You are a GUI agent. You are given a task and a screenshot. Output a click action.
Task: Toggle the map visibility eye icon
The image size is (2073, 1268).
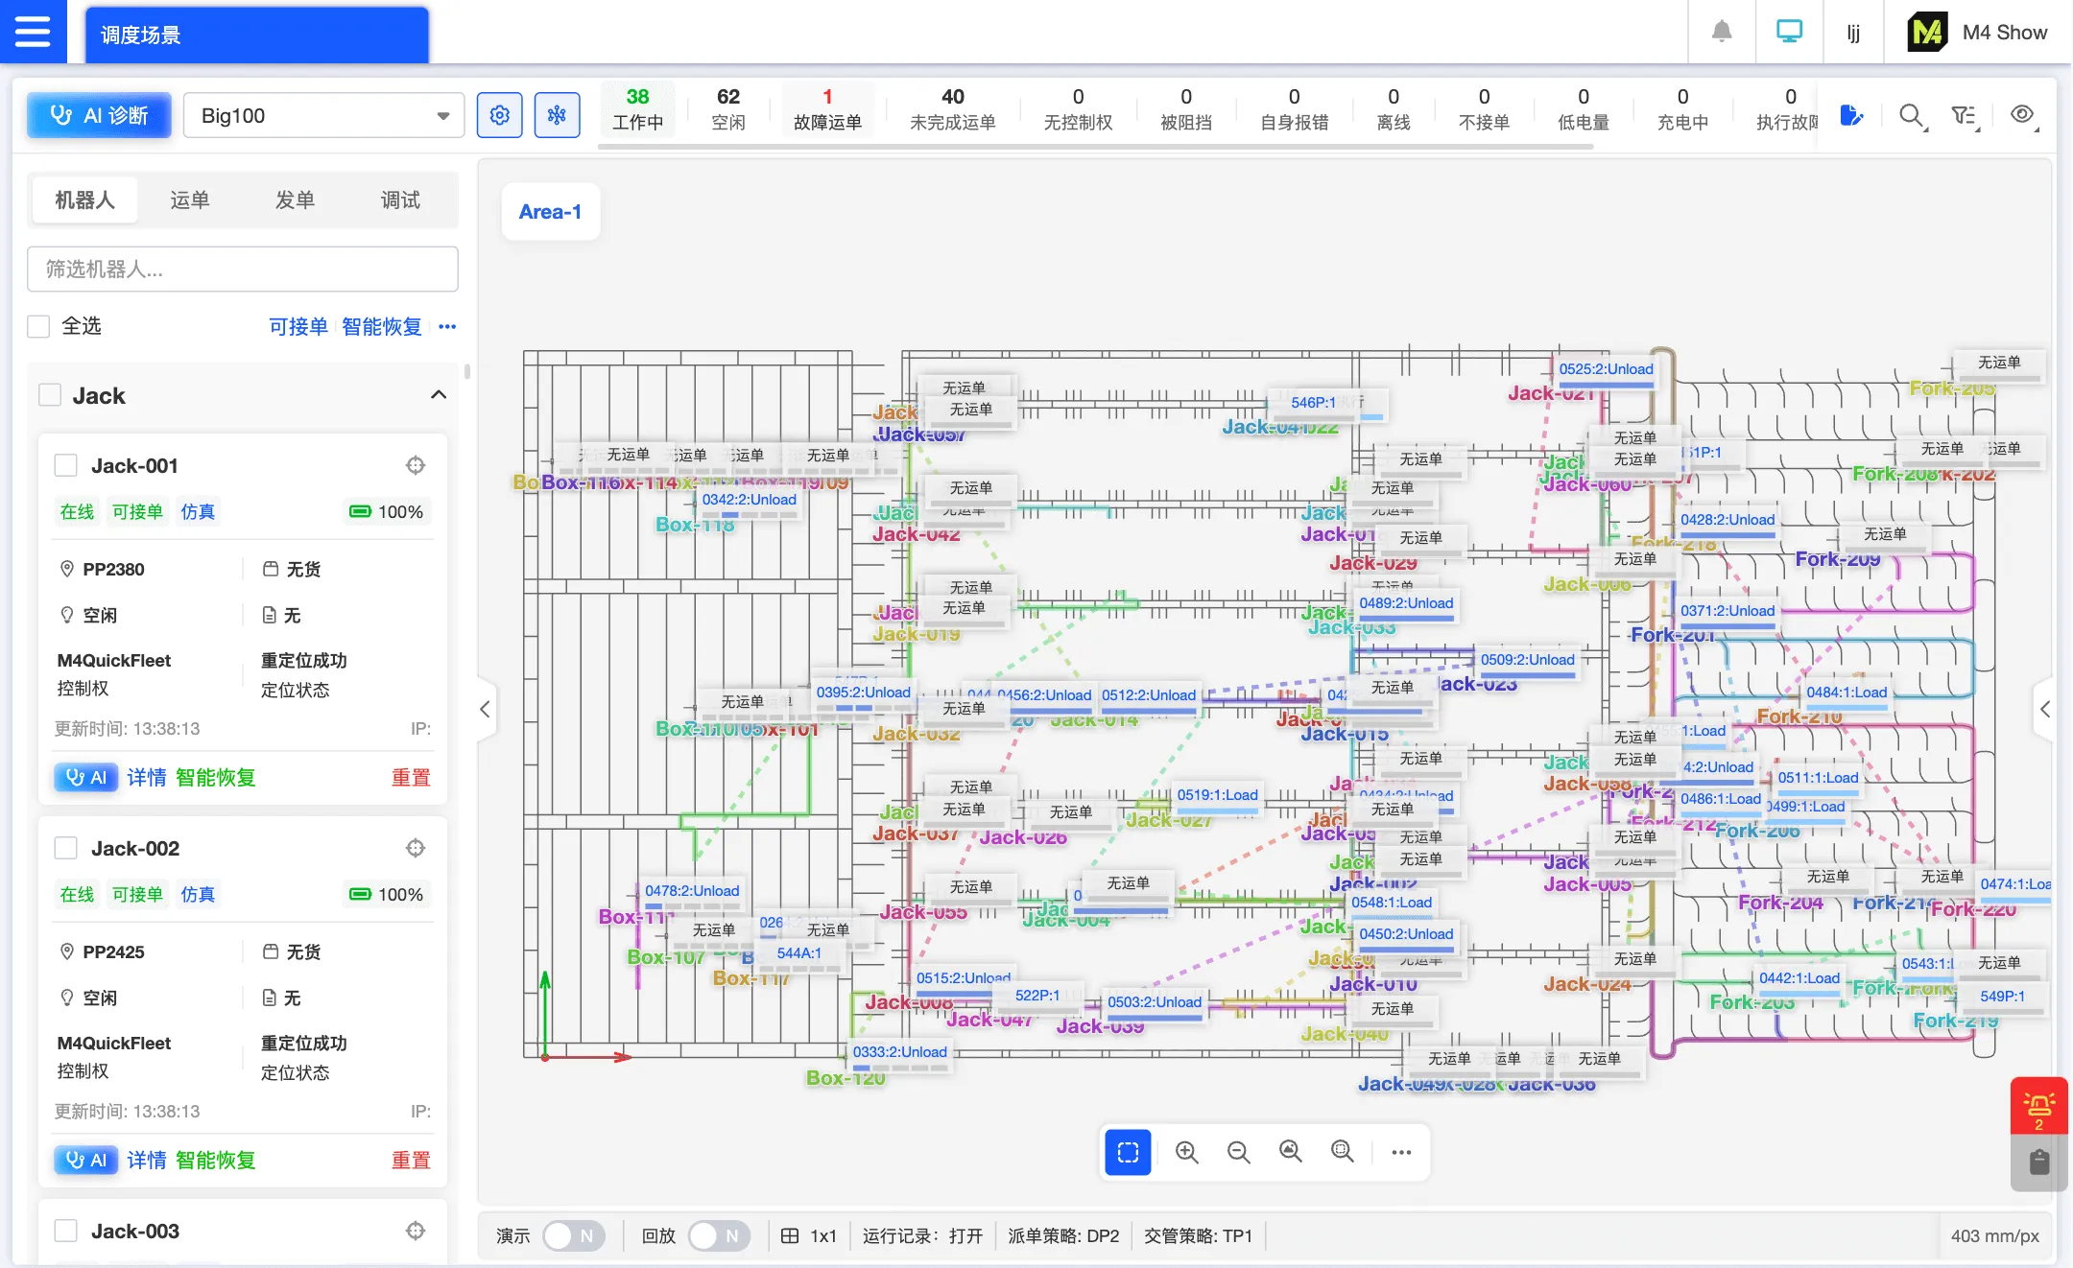(x=2022, y=115)
